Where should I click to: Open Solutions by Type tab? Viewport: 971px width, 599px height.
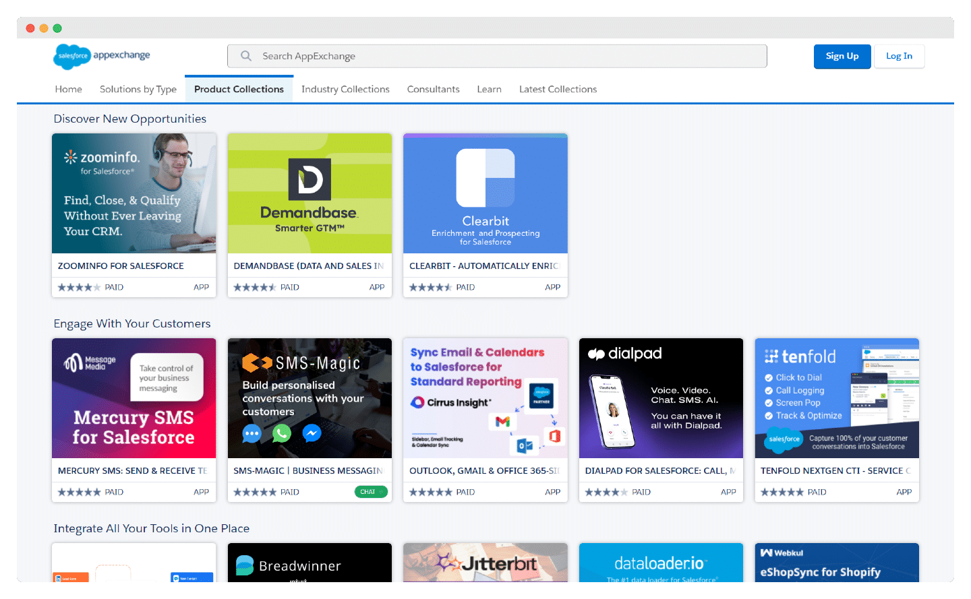[138, 89]
